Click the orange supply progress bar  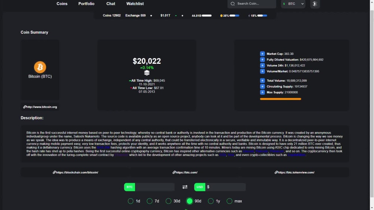coord(280,99)
